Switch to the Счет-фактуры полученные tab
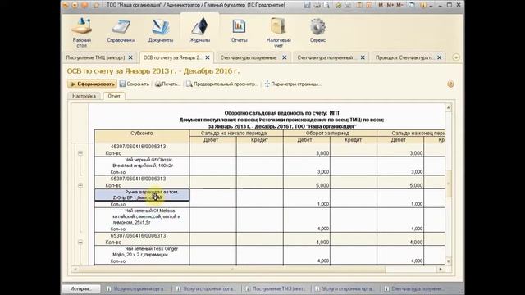 tap(249, 57)
